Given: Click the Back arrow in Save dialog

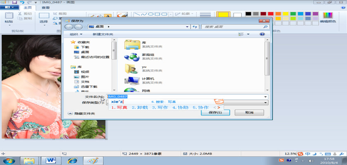Looking at the screenshot, I should 67,27.
